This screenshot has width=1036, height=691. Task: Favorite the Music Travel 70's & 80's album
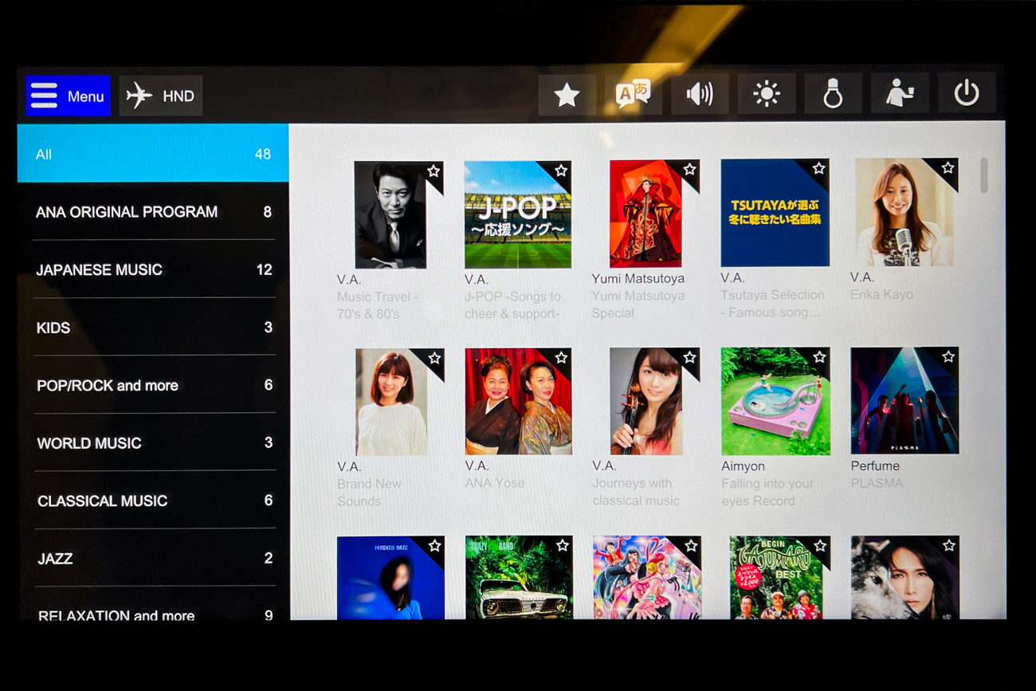click(x=434, y=171)
